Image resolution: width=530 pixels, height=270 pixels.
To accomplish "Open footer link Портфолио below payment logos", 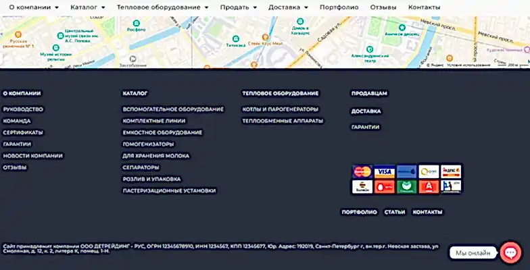I will pos(360,212).
